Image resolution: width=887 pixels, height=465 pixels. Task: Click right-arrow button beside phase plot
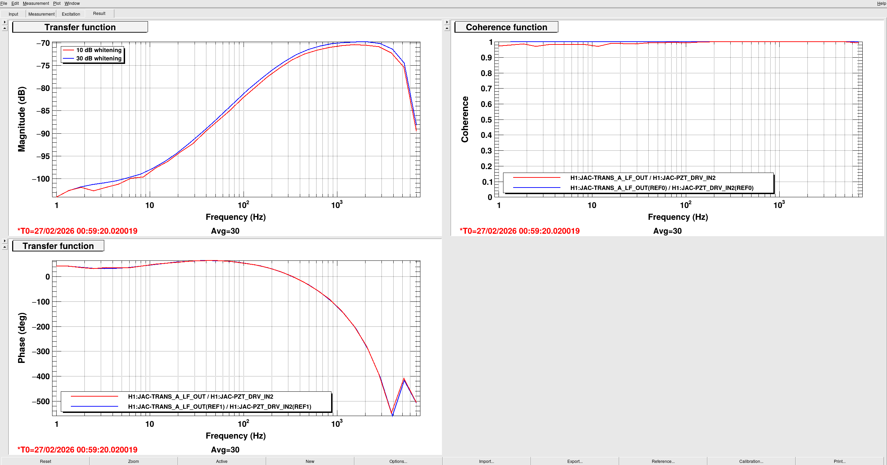pyautogui.click(x=5, y=241)
